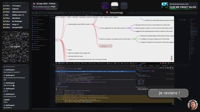Toggle the Errors console filter

139,89
